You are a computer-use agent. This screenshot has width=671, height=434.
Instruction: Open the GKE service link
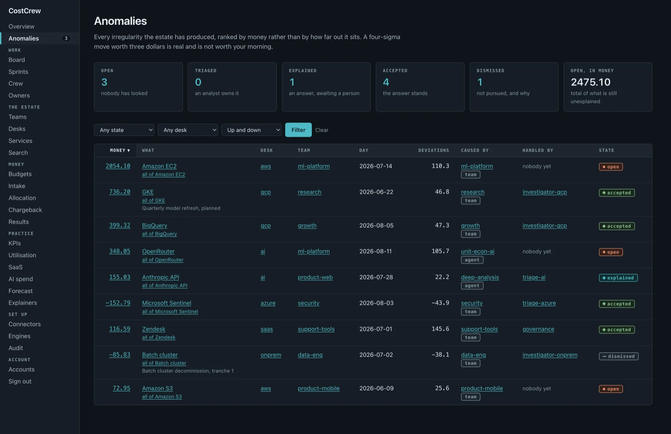(x=148, y=192)
